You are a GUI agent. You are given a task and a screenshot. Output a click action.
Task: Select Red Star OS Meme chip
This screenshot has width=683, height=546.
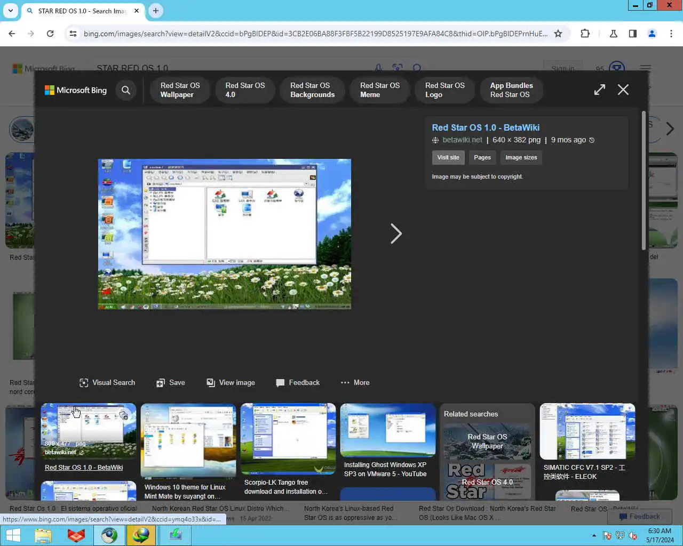coord(380,90)
